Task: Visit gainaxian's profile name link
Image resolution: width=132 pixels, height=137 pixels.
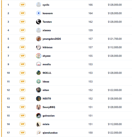Action: coord(48,116)
